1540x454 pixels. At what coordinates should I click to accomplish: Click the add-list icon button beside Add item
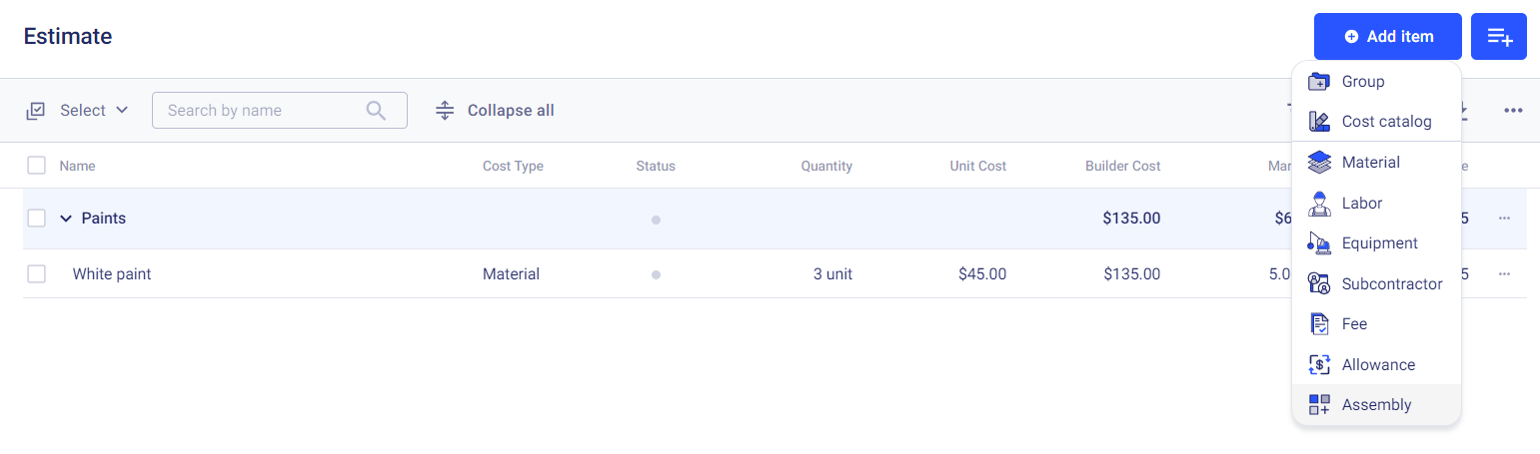point(1499,37)
